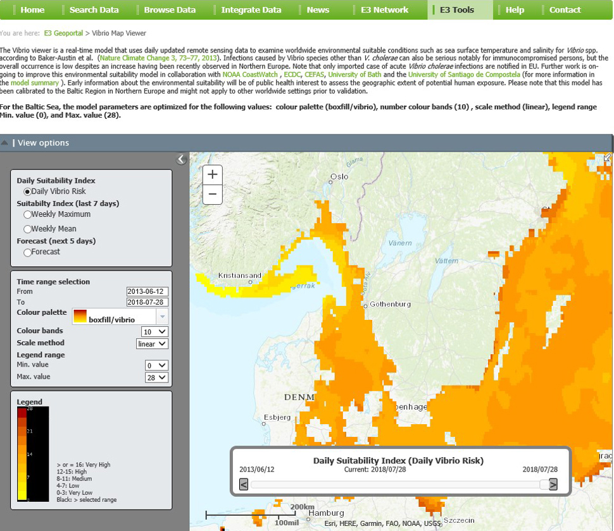The height and width of the screenshot is (531, 614).
Task: Collapse the left options panel arrow
Action: (181, 159)
